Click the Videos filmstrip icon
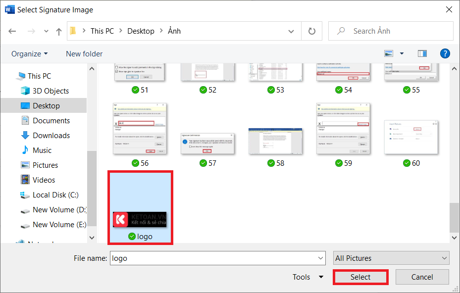460x293 pixels. pyautogui.click(x=25, y=180)
